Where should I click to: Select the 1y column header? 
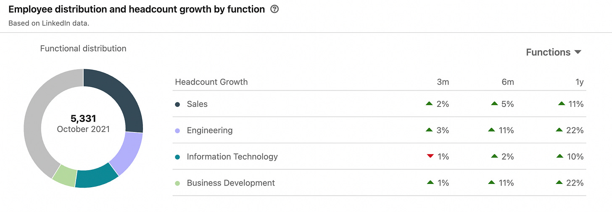click(579, 82)
